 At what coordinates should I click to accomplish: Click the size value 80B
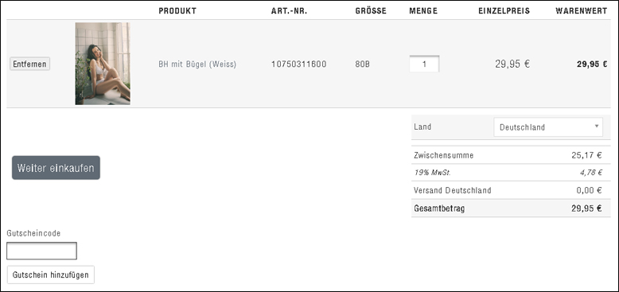click(x=363, y=64)
